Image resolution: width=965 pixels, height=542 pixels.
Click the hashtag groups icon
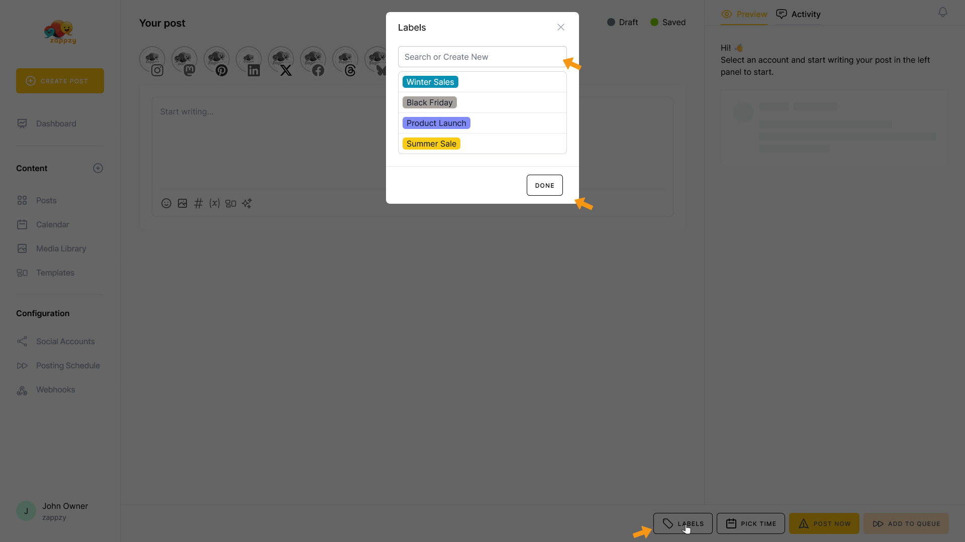(199, 203)
